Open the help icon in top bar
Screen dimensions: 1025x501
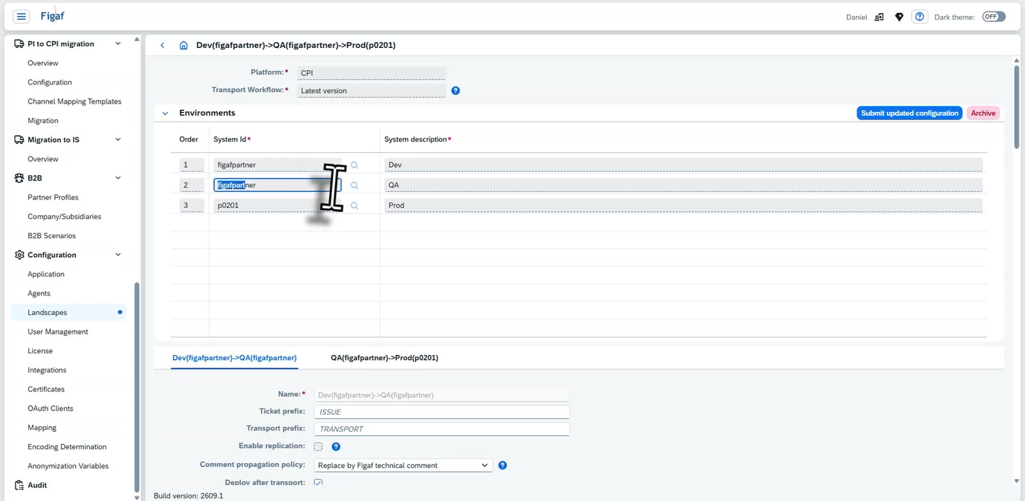(x=919, y=17)
